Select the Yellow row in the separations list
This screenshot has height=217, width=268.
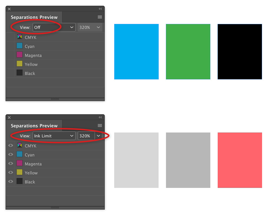pyautogui.click(x=31, y=64)
